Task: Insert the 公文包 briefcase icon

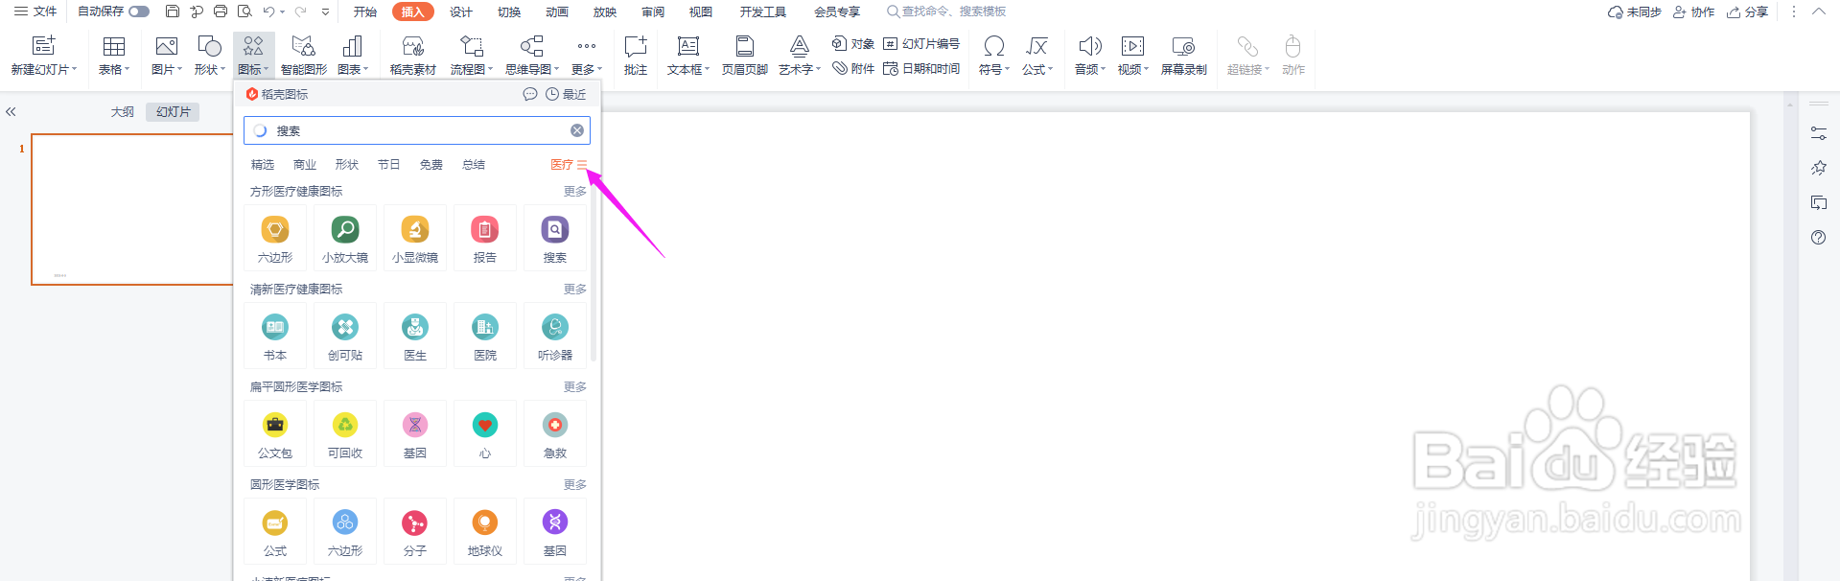Action: (275, 433)
